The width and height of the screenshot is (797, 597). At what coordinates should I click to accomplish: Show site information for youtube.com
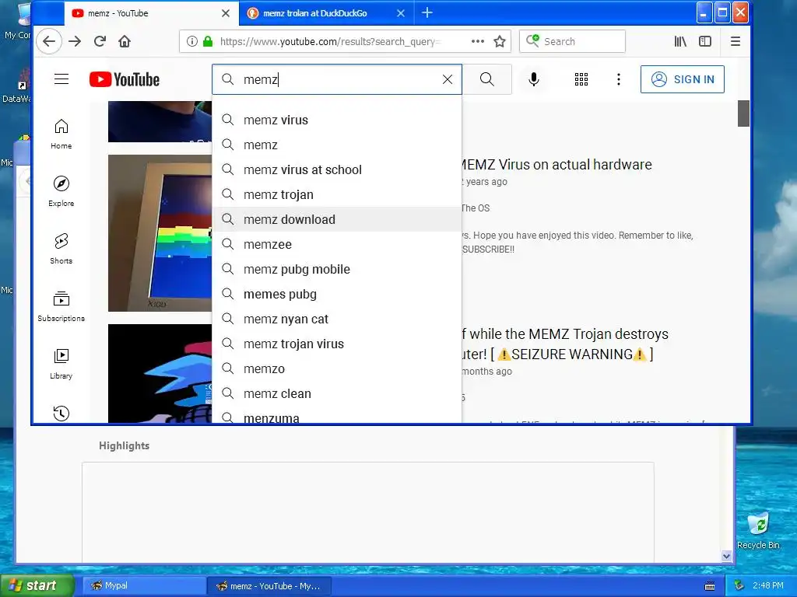[191, 41]
